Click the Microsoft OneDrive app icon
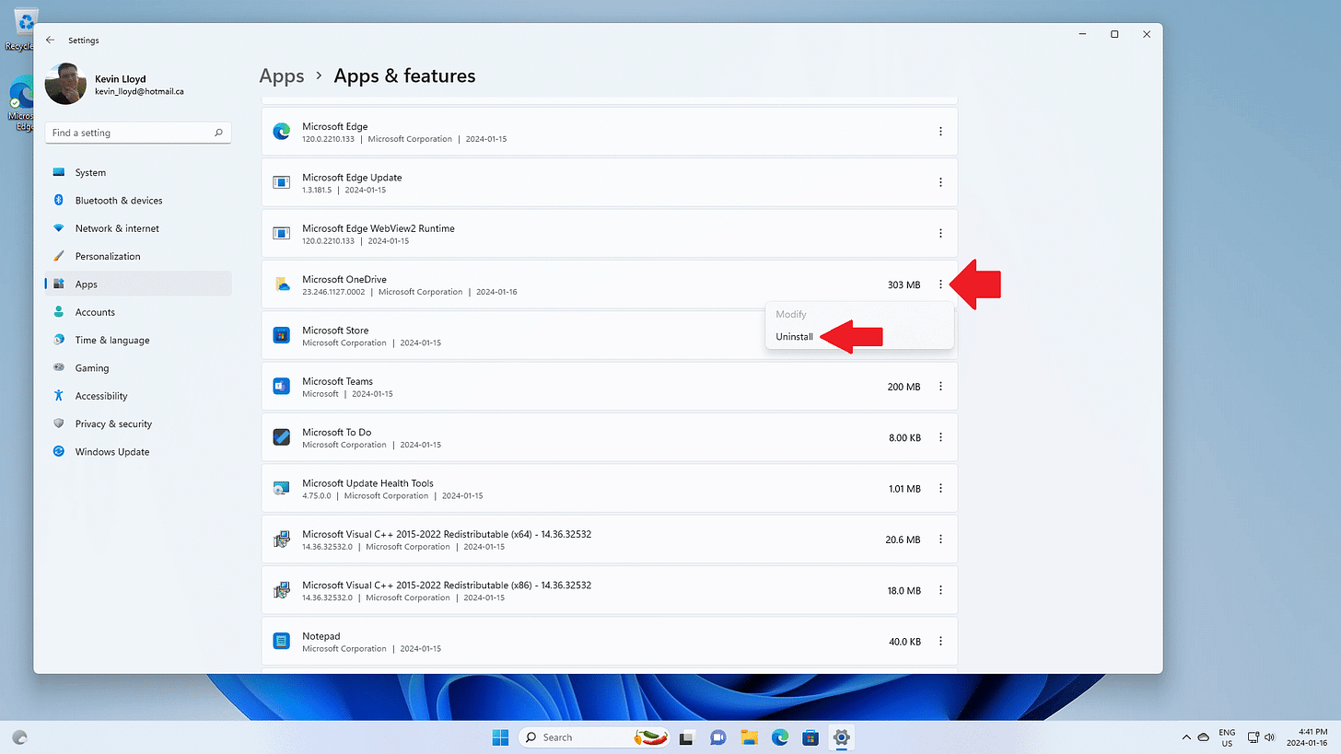Screen dimensions: 1341x754 pos(282,284)
